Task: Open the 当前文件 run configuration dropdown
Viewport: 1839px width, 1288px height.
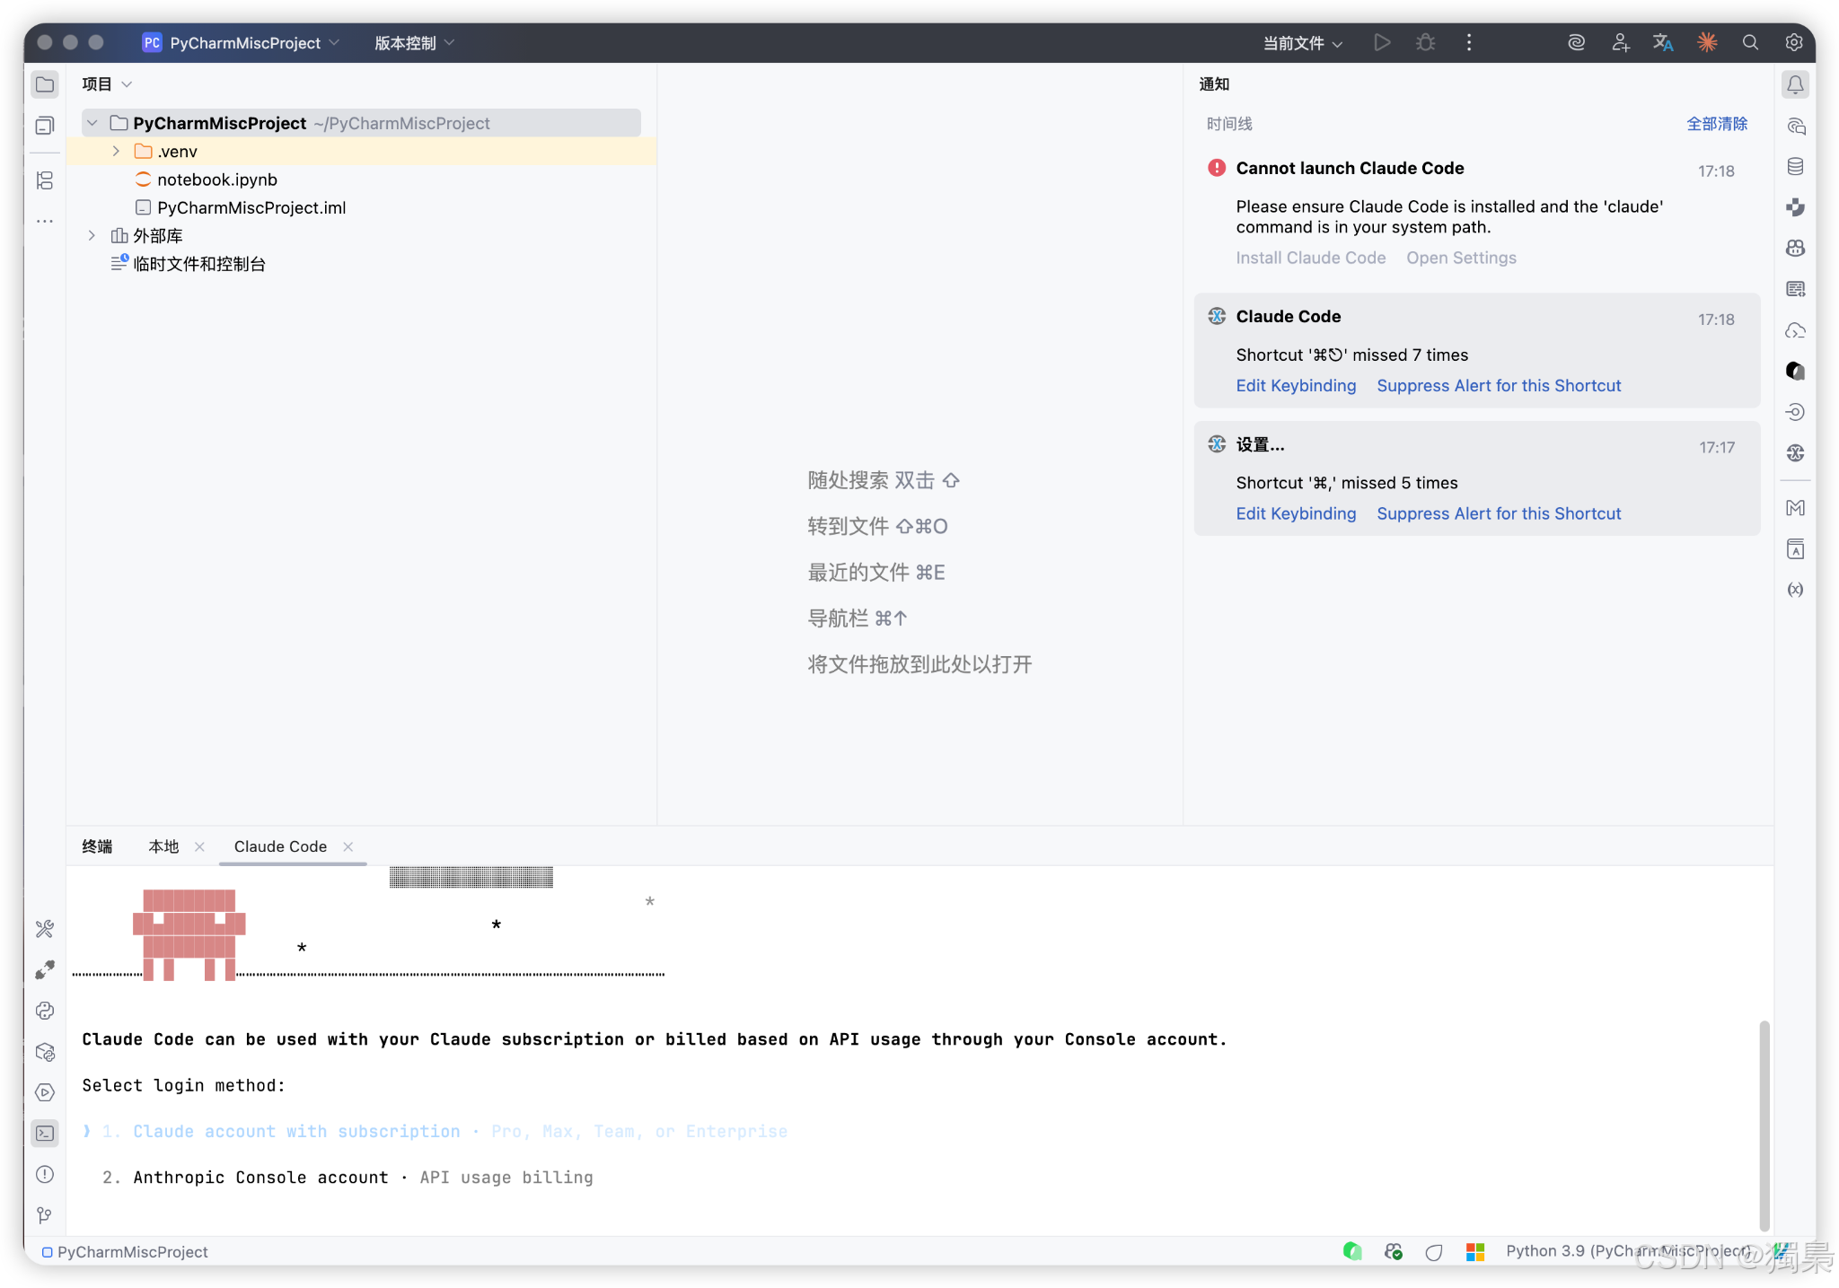Action: point(1302,43)
